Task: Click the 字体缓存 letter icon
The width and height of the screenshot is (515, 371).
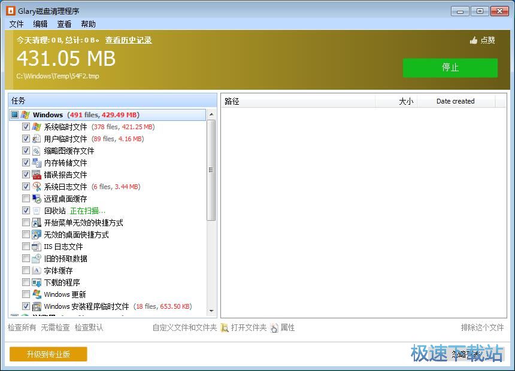Action: click(x=37, y=270)
